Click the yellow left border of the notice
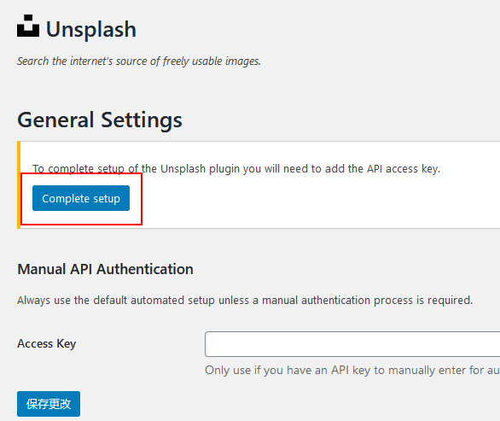Viewport: 500px width, 421px height. point(19,184)
